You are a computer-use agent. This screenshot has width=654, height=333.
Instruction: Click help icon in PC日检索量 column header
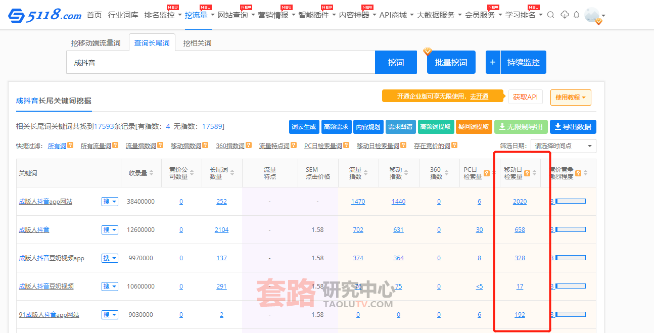pyautogui.click(x=486, y=173)
